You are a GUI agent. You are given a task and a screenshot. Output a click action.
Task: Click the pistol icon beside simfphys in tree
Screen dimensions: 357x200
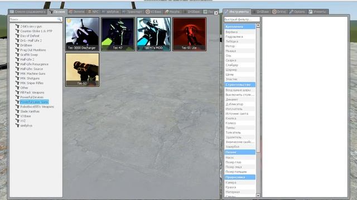coord(17,126)
